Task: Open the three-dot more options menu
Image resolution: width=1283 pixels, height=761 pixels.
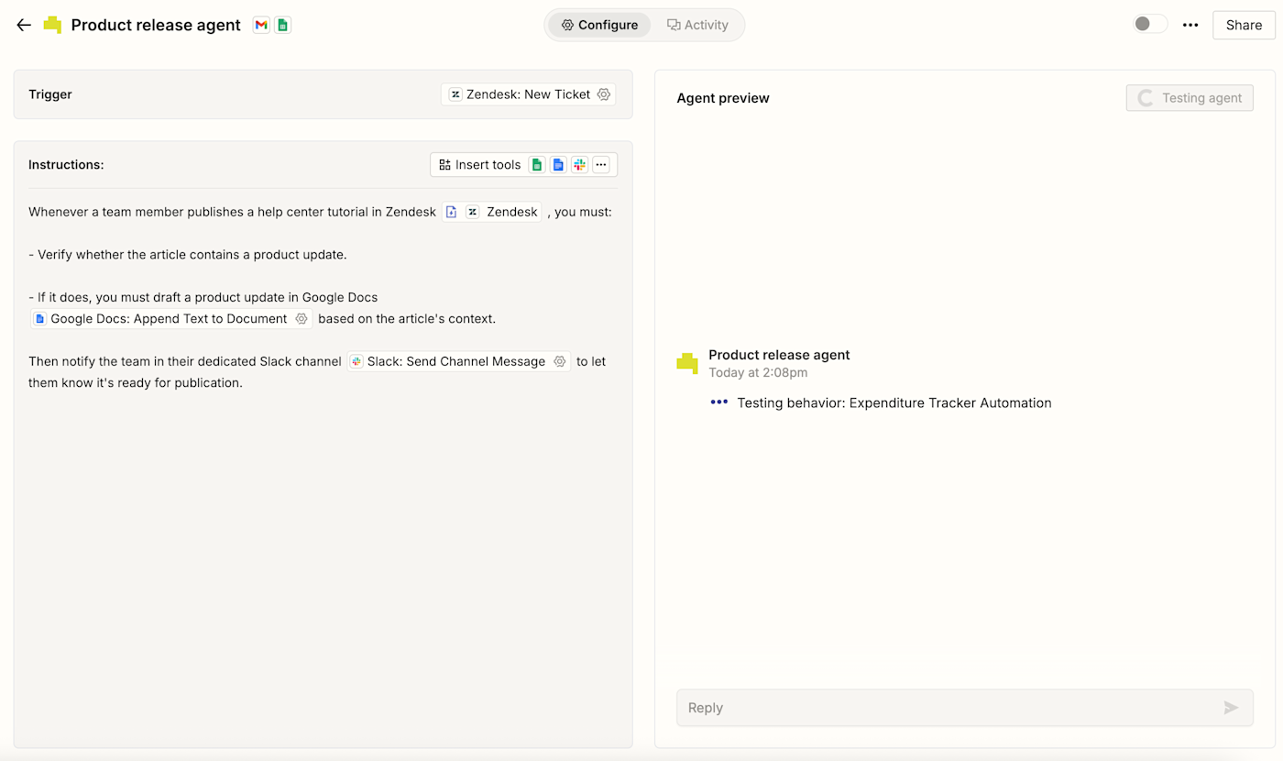Action: pyautogui.click(x=1190, y=25)
